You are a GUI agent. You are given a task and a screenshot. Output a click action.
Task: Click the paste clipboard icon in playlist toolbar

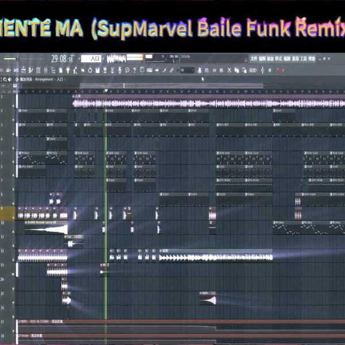(x=244, y=70)
